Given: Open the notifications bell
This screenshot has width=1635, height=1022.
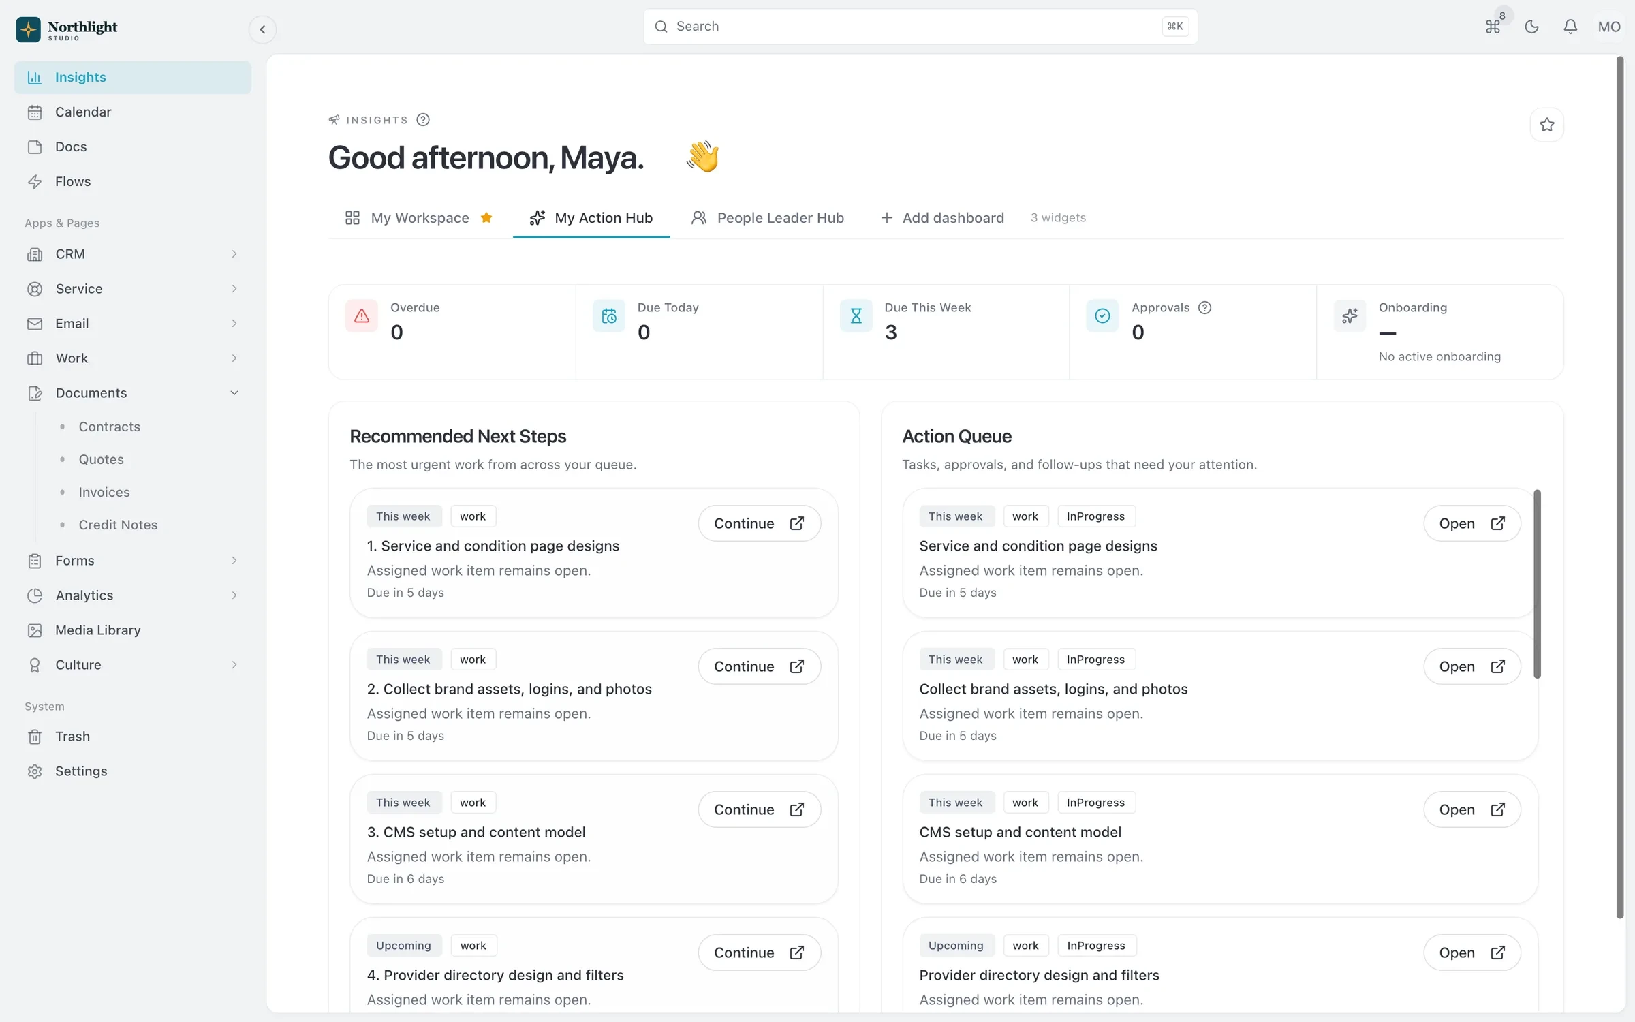Looking at the screenshot, I should point(1570,27).
